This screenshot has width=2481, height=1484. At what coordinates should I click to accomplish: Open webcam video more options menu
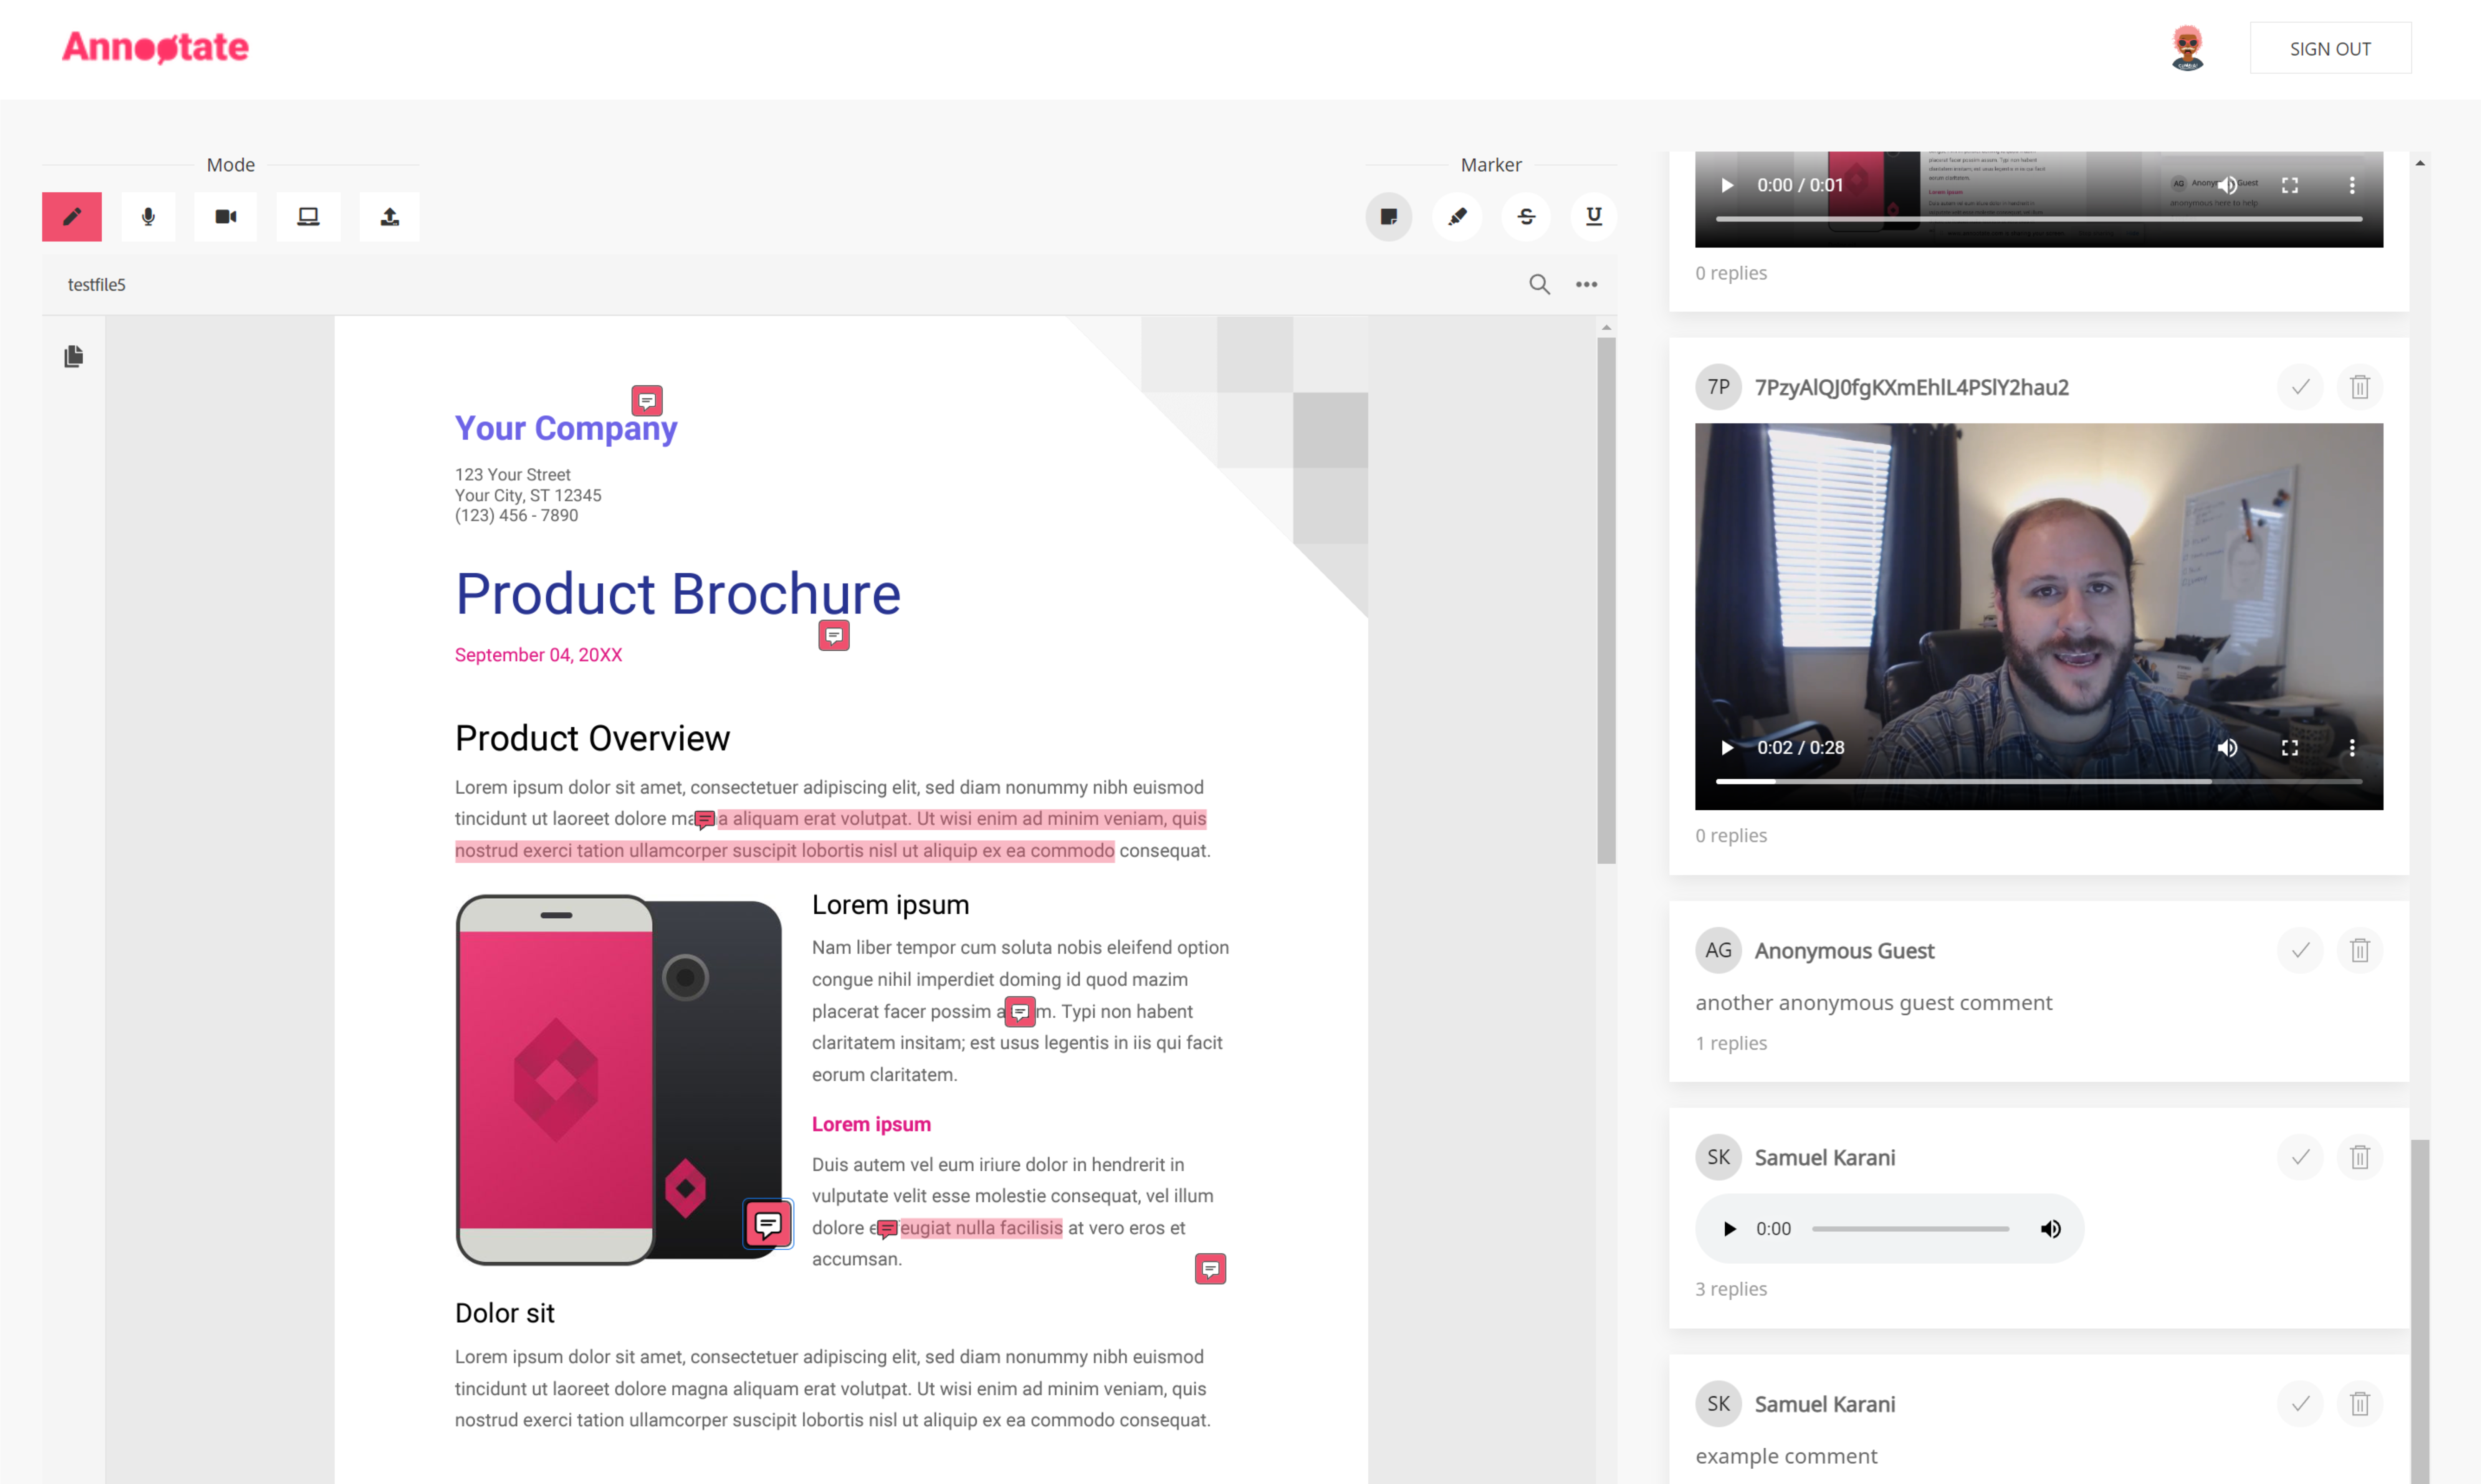2352,748
